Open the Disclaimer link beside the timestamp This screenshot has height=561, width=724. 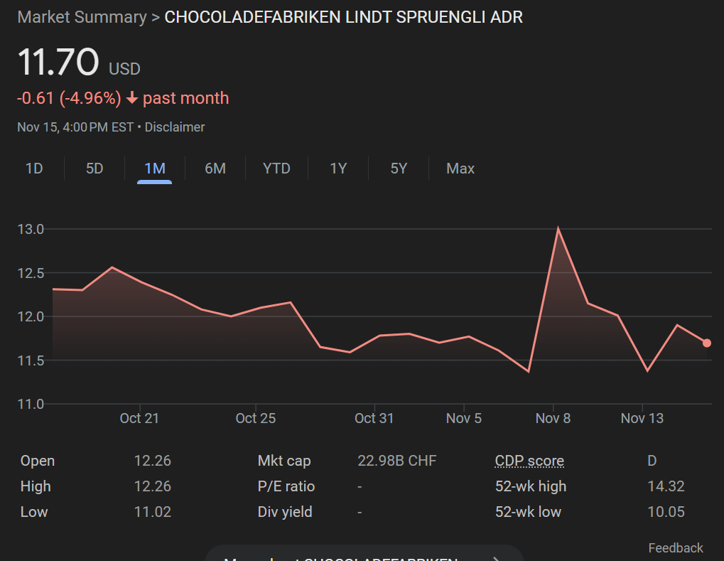pyautogui.click(x=175, y=127)
